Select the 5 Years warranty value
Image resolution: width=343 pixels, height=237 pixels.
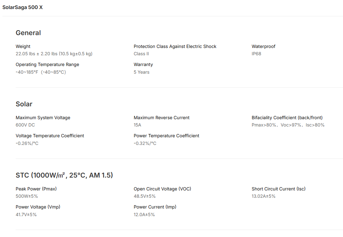point(142,72)
